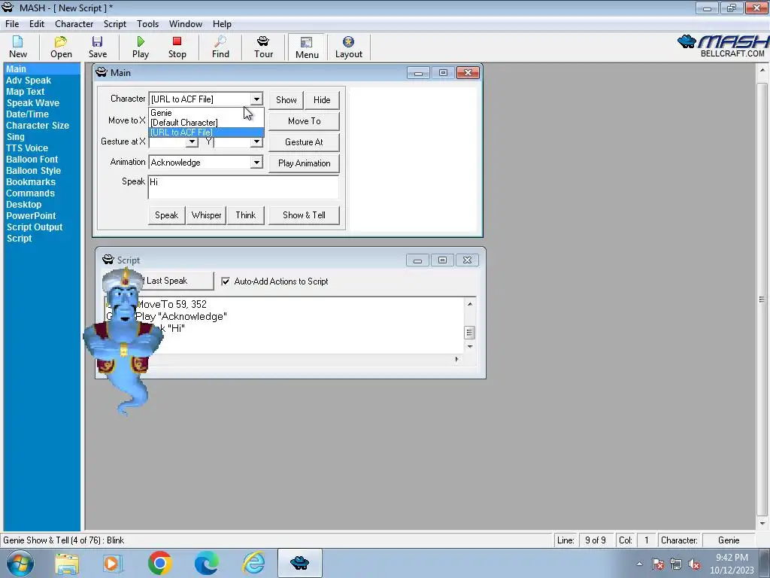The height and width of the screenshot is (578, 770).
Task: Open File Explorer from the taskbar
Action: point(67,563)
